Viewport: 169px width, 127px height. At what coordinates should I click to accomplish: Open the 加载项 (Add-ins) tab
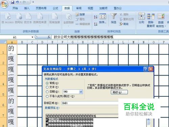coord(103,8)
